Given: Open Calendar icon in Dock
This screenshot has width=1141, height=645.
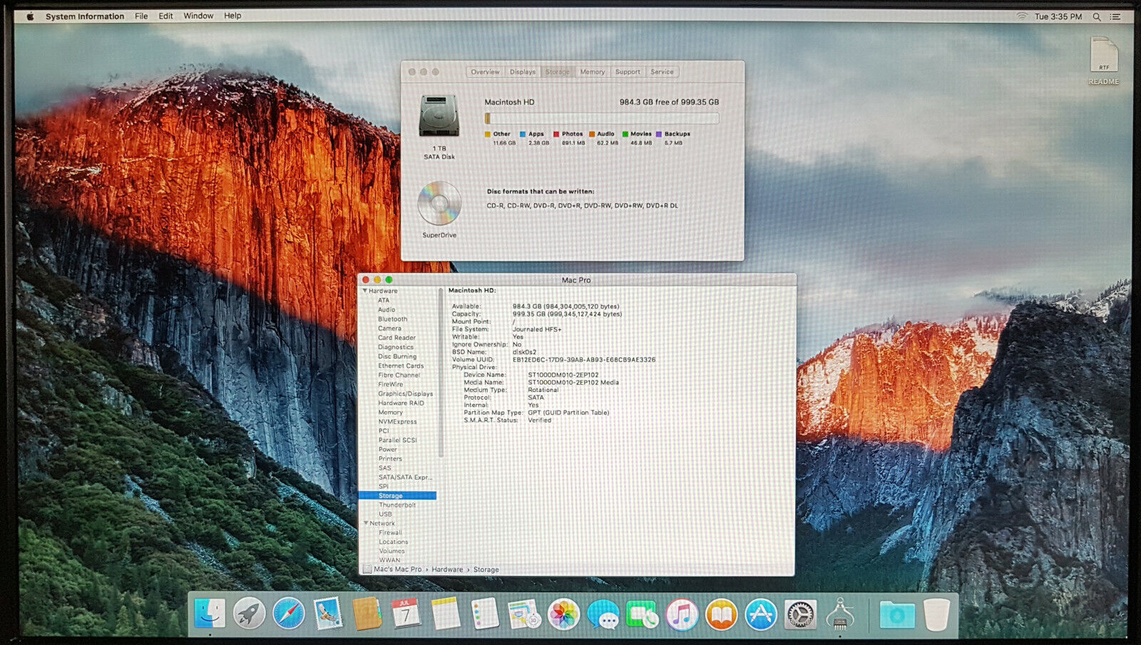Looking at the screenshot, I should 406,614.
